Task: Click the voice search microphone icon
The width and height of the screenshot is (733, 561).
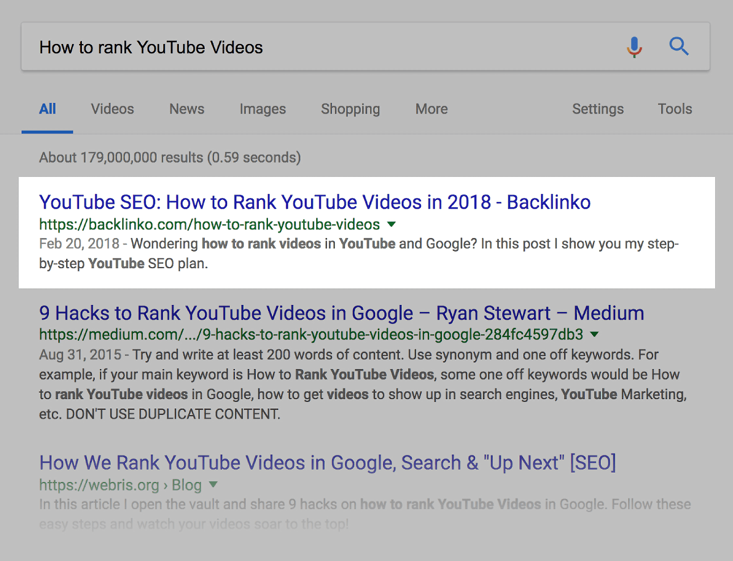Action: pos(634,46)
